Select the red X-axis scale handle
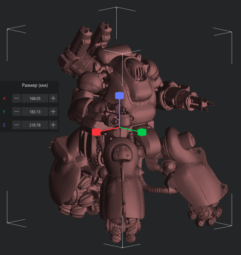 (x=96, y=132)
